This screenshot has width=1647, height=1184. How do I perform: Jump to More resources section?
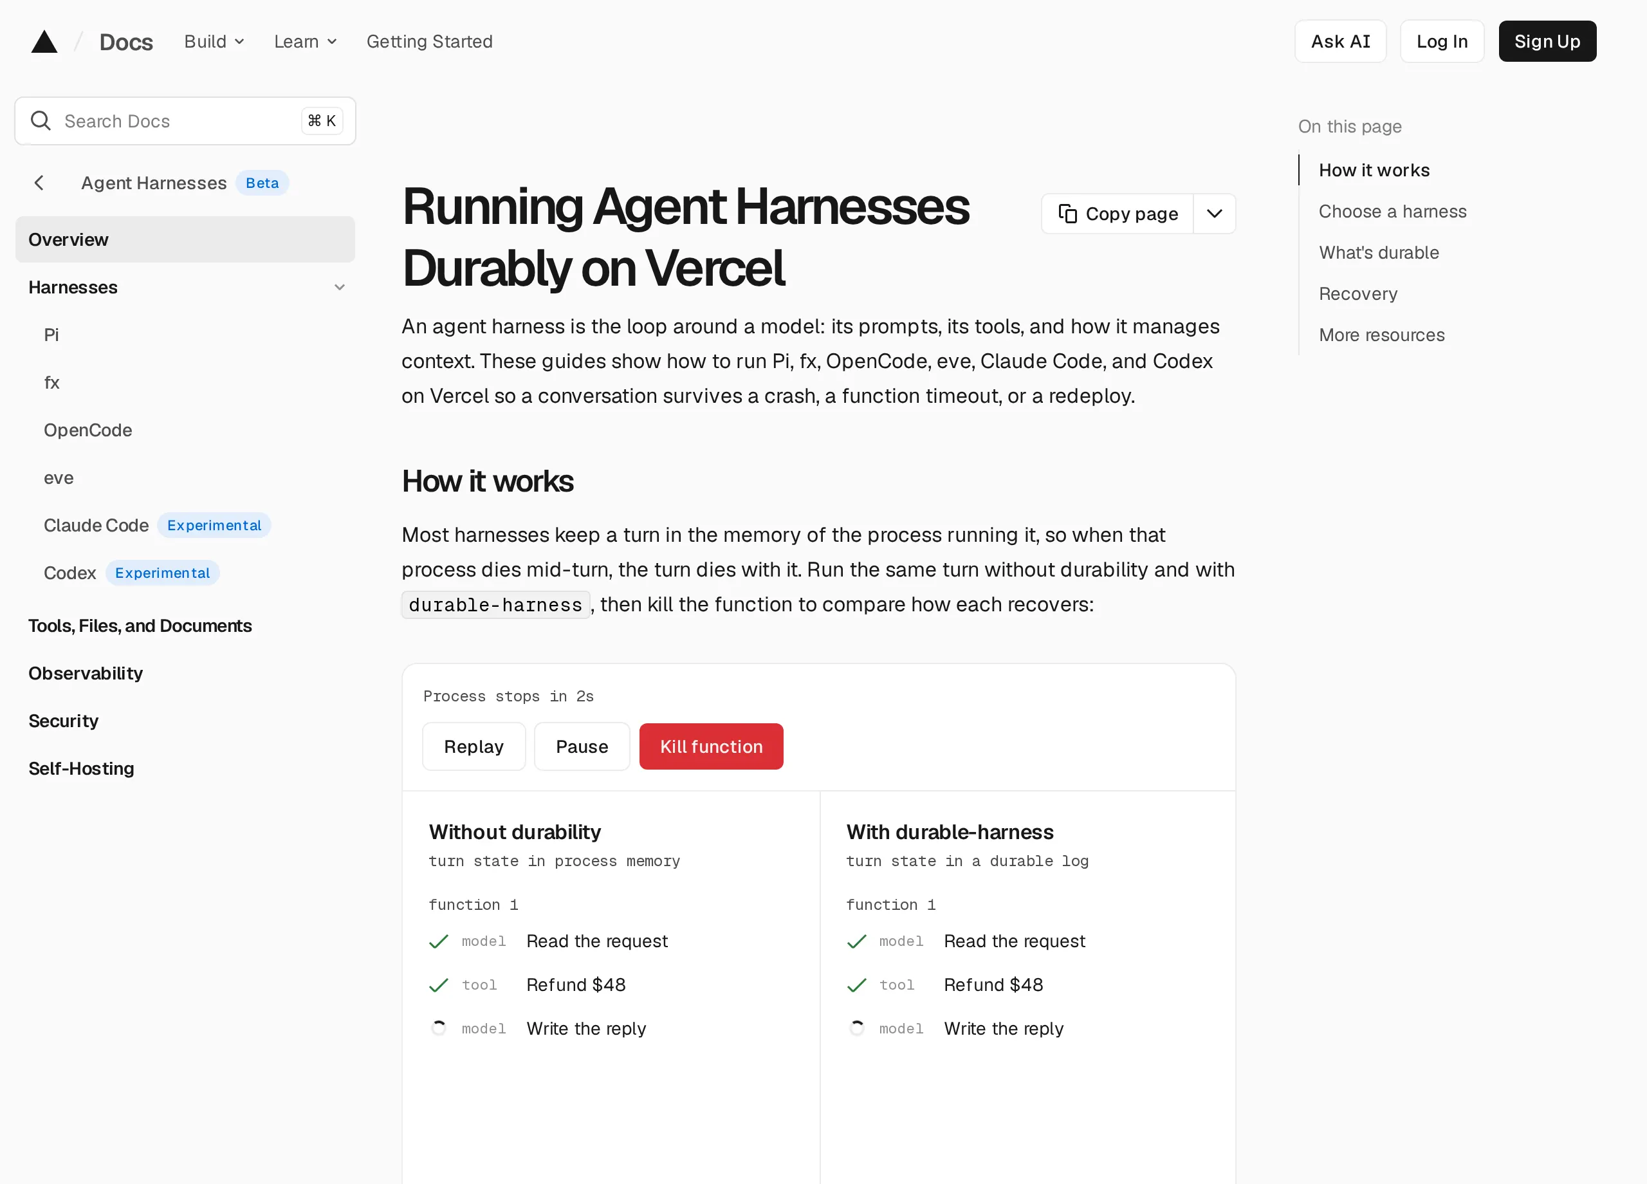click(x=1381, y=335)
